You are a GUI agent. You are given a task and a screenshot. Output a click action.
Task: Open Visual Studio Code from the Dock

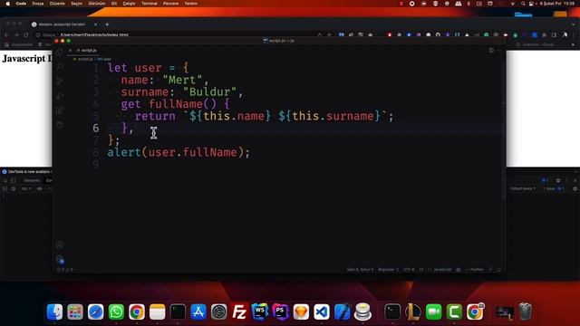pos(322,312)
